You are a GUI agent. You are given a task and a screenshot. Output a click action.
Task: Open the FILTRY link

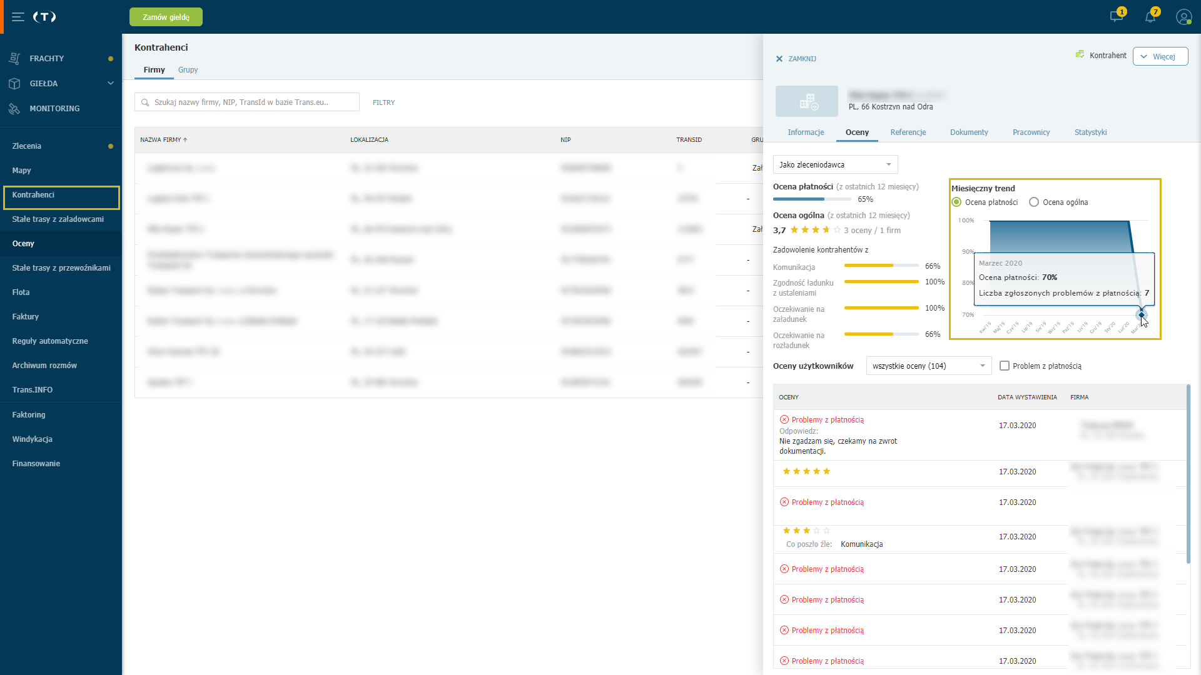pyautogui.click(x=383, y=102)
